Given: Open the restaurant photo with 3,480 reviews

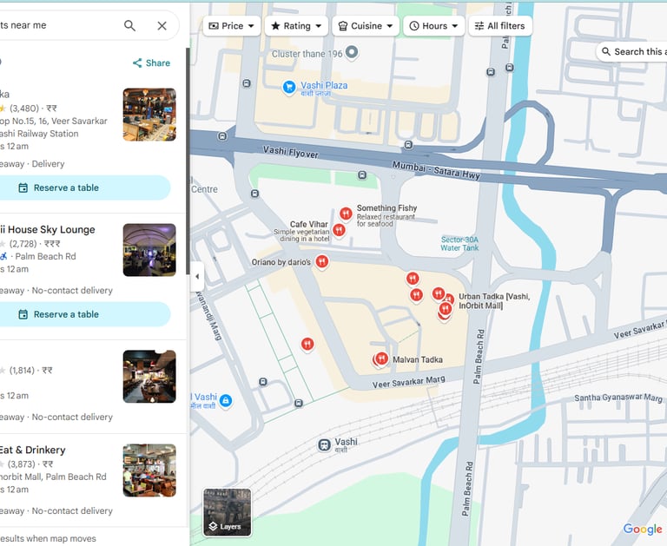Looking at the screenshot, I should tap(149, 115).
